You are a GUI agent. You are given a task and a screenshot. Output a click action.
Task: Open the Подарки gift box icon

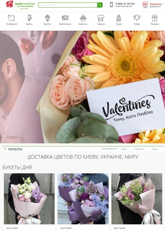click(x=155, y=18)
